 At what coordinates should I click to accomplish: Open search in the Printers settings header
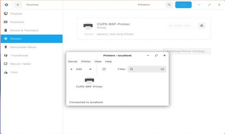click(169, 5)
